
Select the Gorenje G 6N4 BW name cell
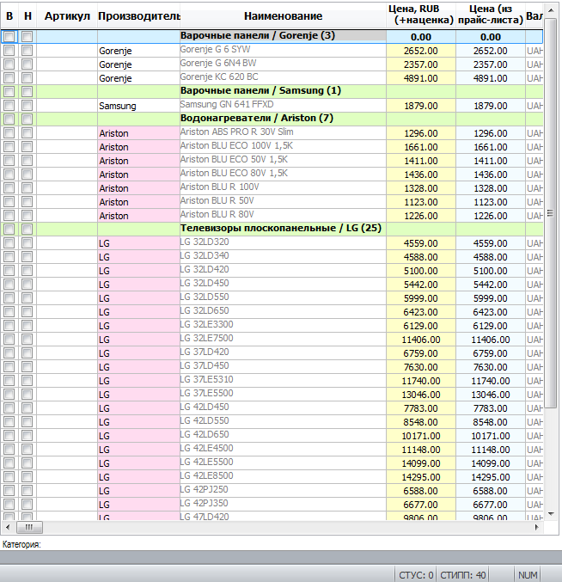pyautogui.click(x=283, y=64)
